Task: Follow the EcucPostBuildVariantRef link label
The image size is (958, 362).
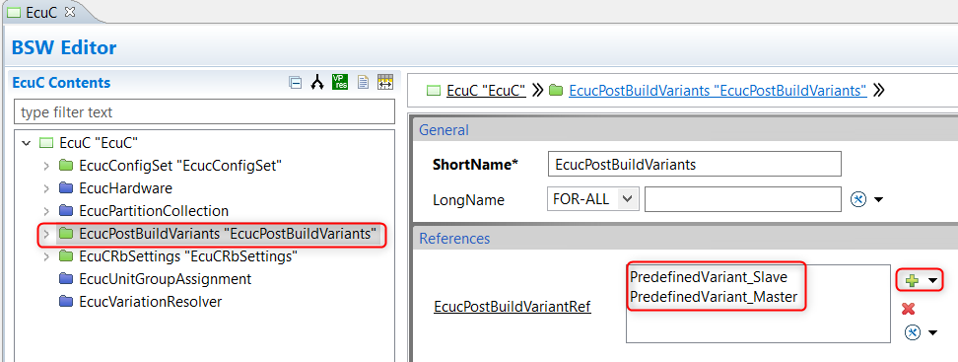Action: click(512, 307)
